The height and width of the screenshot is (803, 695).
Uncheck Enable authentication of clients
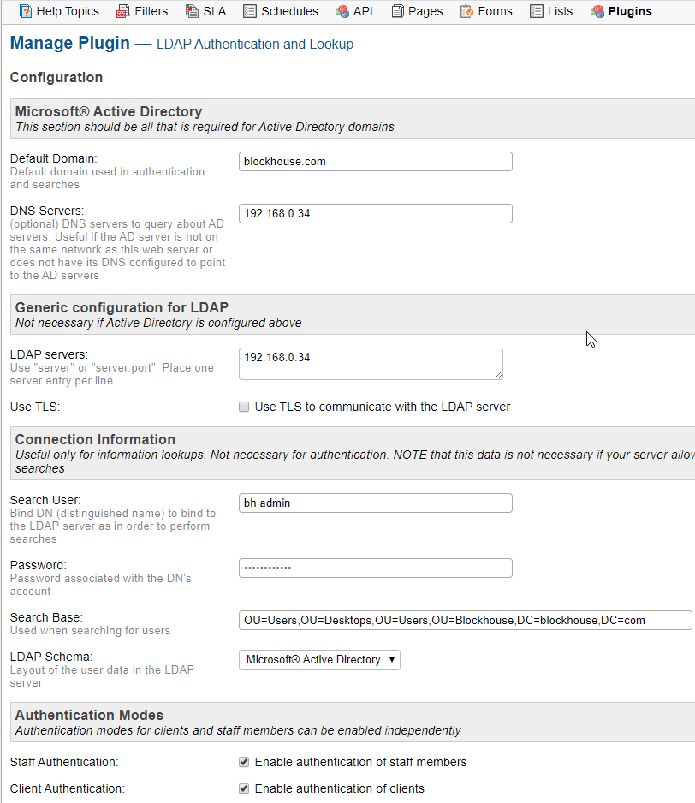pyautogui.click(x=244, y=788)
